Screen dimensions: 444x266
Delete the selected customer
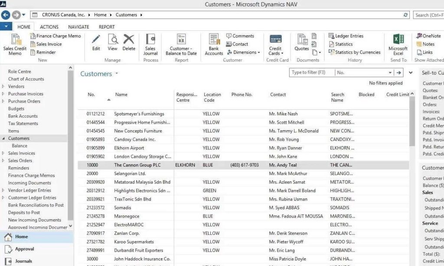tap(129, 43)
